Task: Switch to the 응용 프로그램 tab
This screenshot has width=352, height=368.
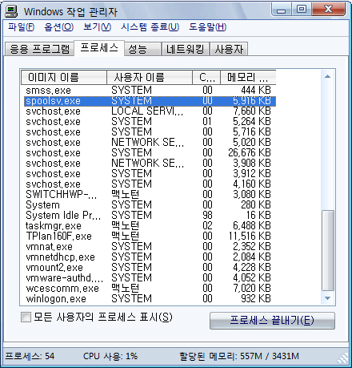Action: (x=39, y=49)
